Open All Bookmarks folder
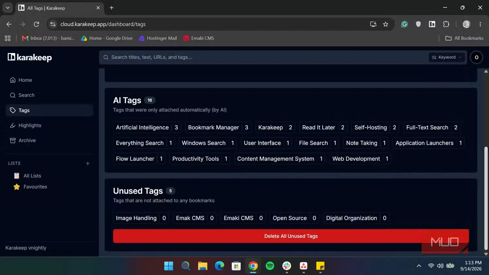The width and height of the screenshot is (489, 275). coord(465,38)
